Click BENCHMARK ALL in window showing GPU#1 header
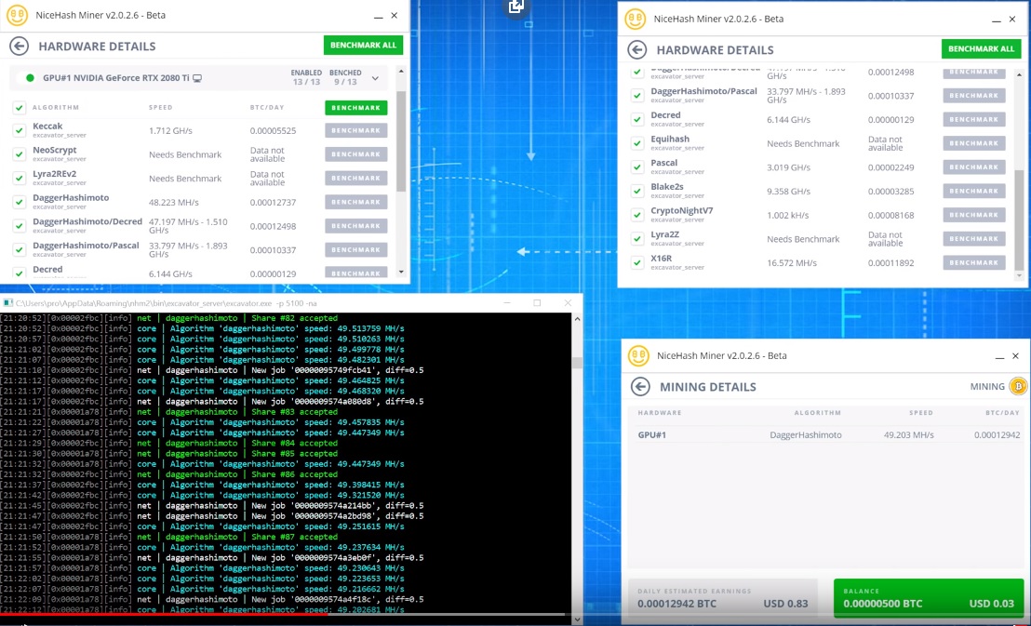The height and width of the screenshot is (626, 1031). (x=363, y=46)
